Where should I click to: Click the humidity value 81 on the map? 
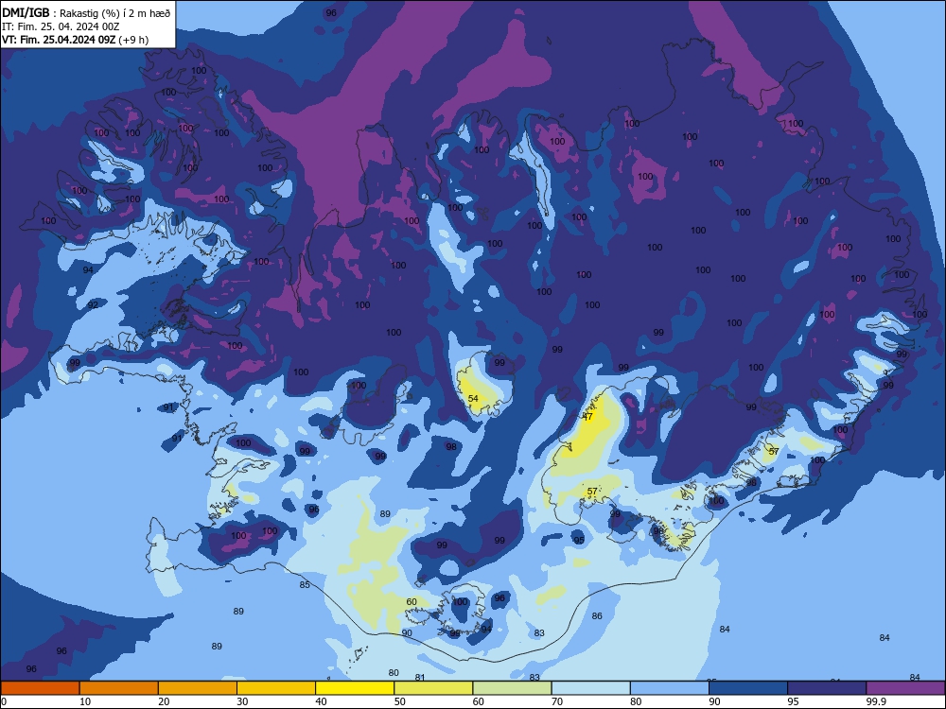pos(420,678)
